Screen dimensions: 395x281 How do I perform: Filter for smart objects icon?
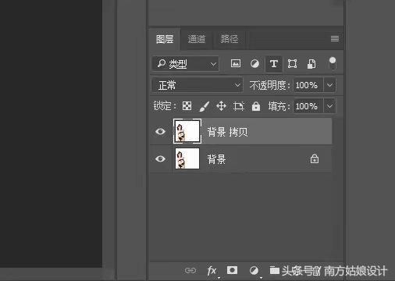tap(311, 64)
